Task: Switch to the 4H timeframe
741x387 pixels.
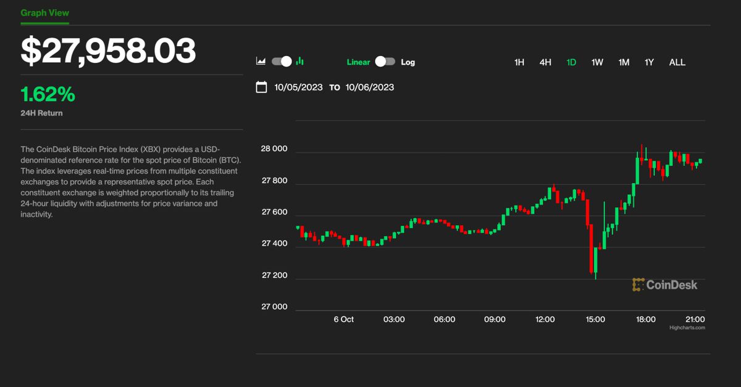Action: click(545, 62)
